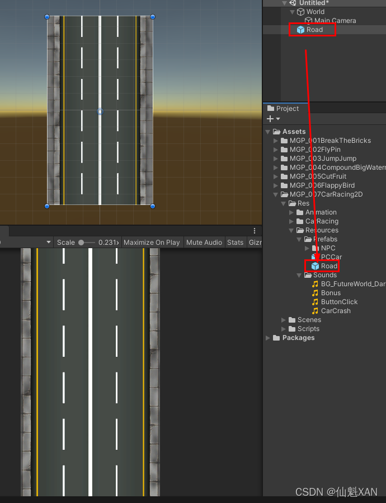Viewport: 386px width, 503px height.
Task: Click the MGP_004CompoundBigWaterm folder icon
Action: (284, 167)
